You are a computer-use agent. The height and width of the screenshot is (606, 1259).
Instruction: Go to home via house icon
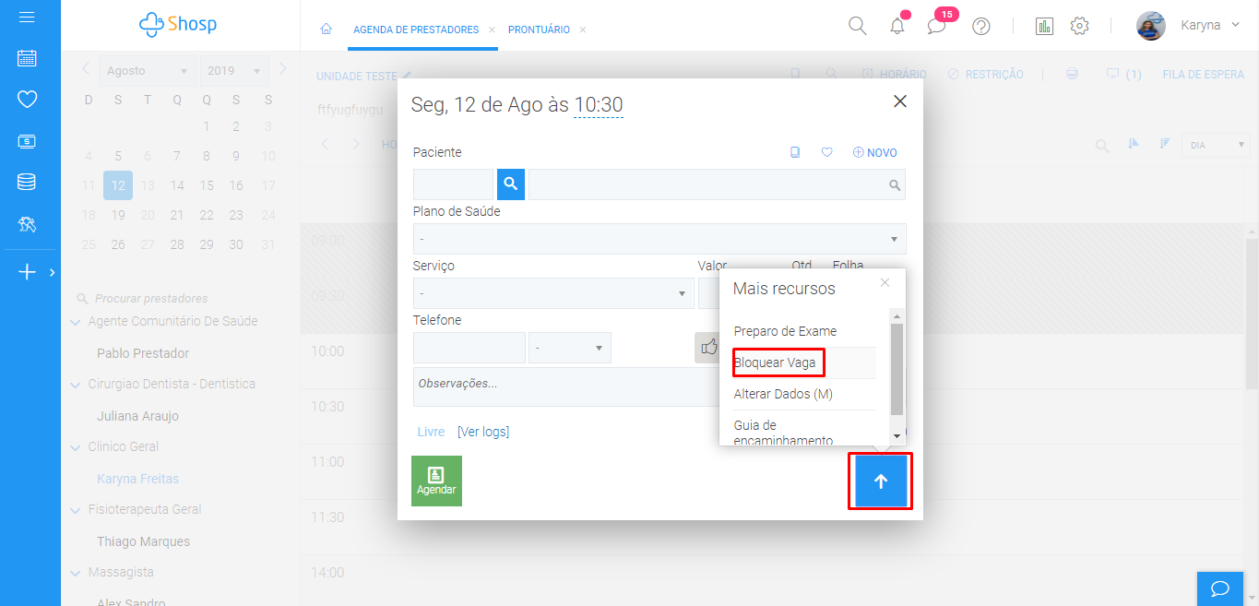pyautogui.click(x=326, y=30)
